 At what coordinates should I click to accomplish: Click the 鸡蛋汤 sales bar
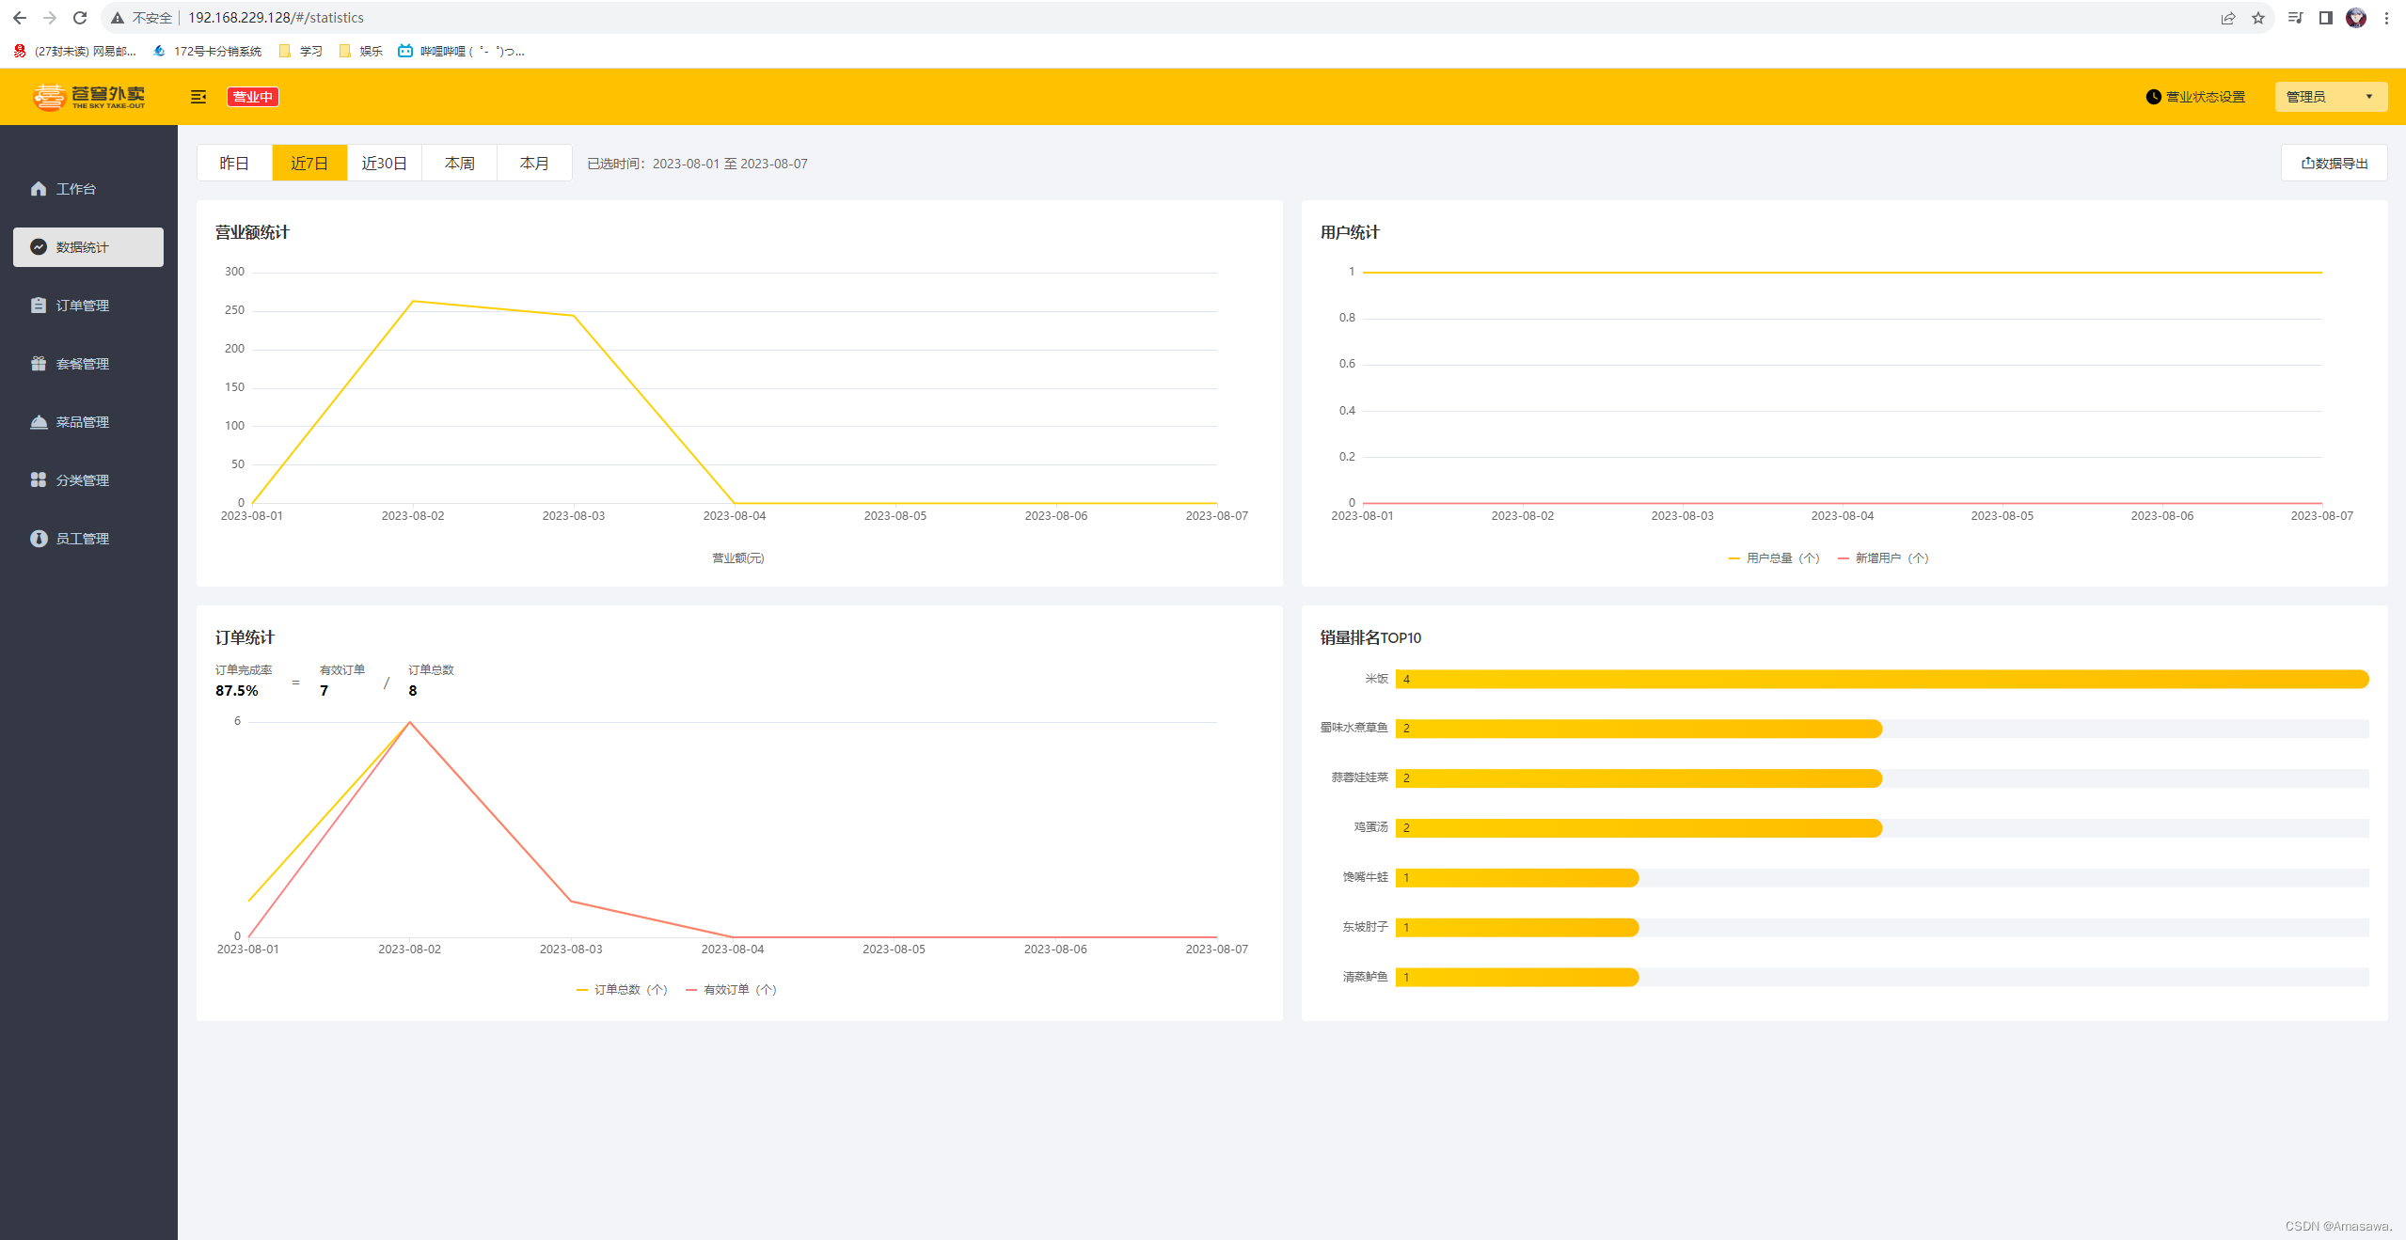[x=1638, y=828]
